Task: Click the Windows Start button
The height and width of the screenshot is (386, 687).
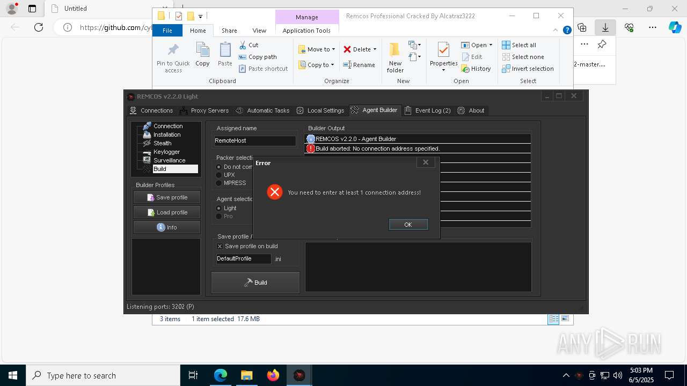Action: coord(12,375)
